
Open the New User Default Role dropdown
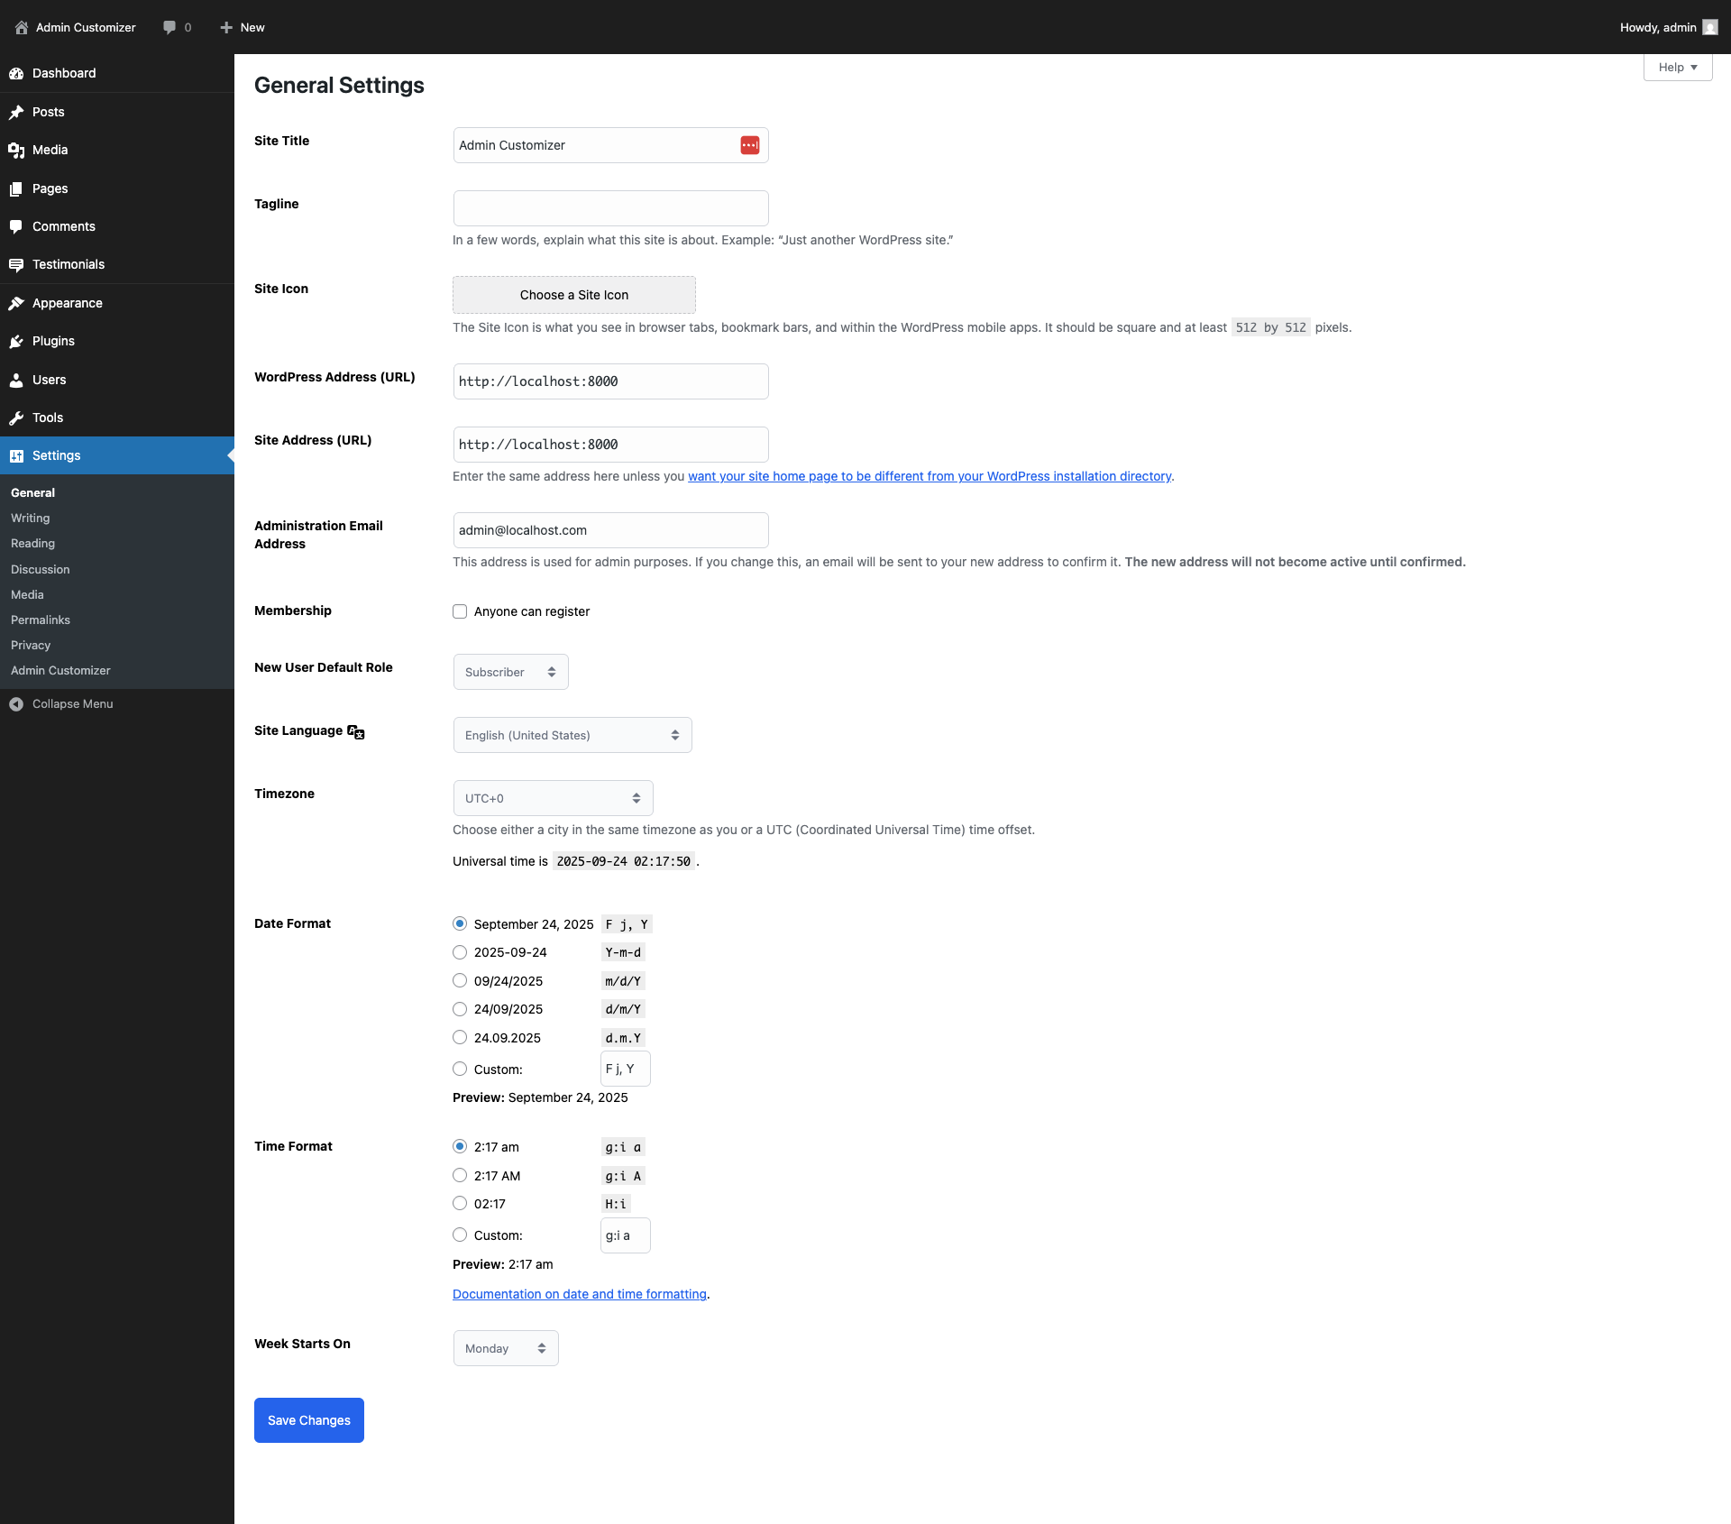(x=510, y=672)
